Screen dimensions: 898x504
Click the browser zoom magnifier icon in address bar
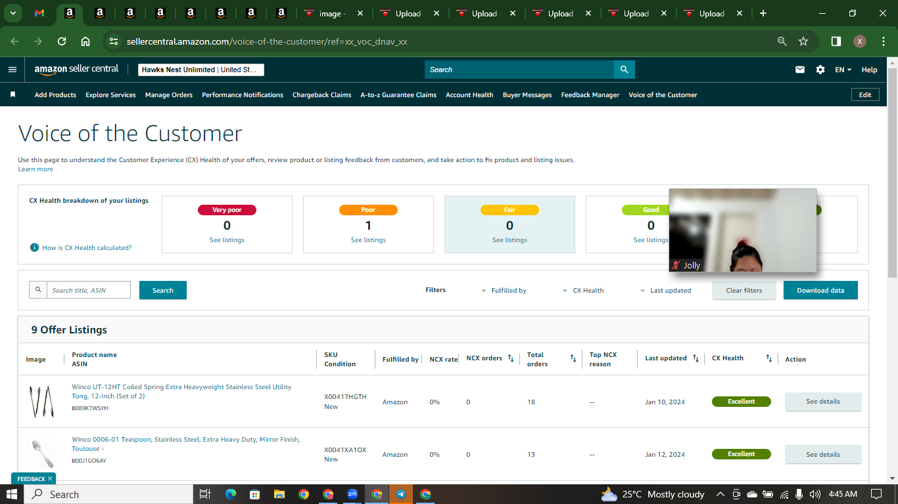tap(782, 41)
